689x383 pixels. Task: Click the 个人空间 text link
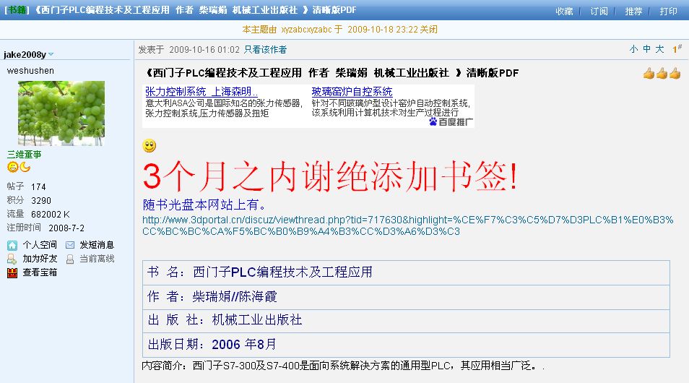point(40,245)
